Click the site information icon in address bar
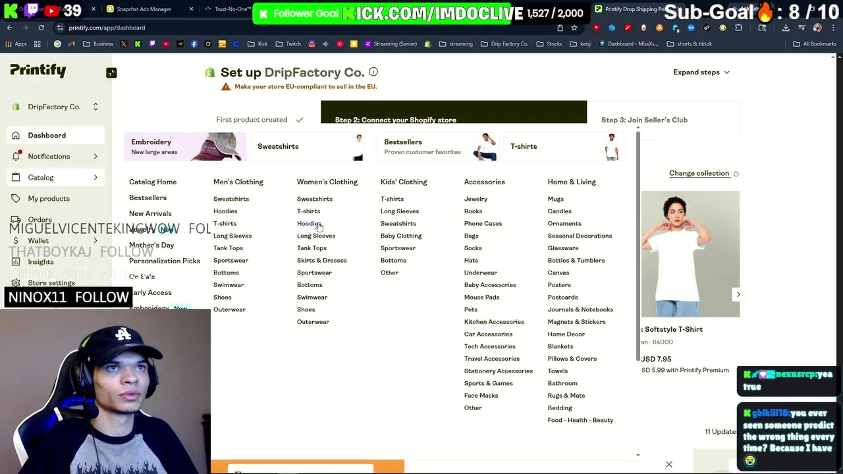Image resolution: width=843 pixels, height=474 pixels. [60, 28]
